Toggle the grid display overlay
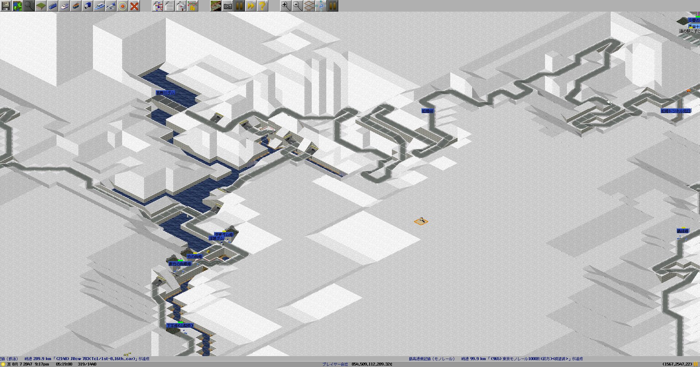 pos(309,6)
